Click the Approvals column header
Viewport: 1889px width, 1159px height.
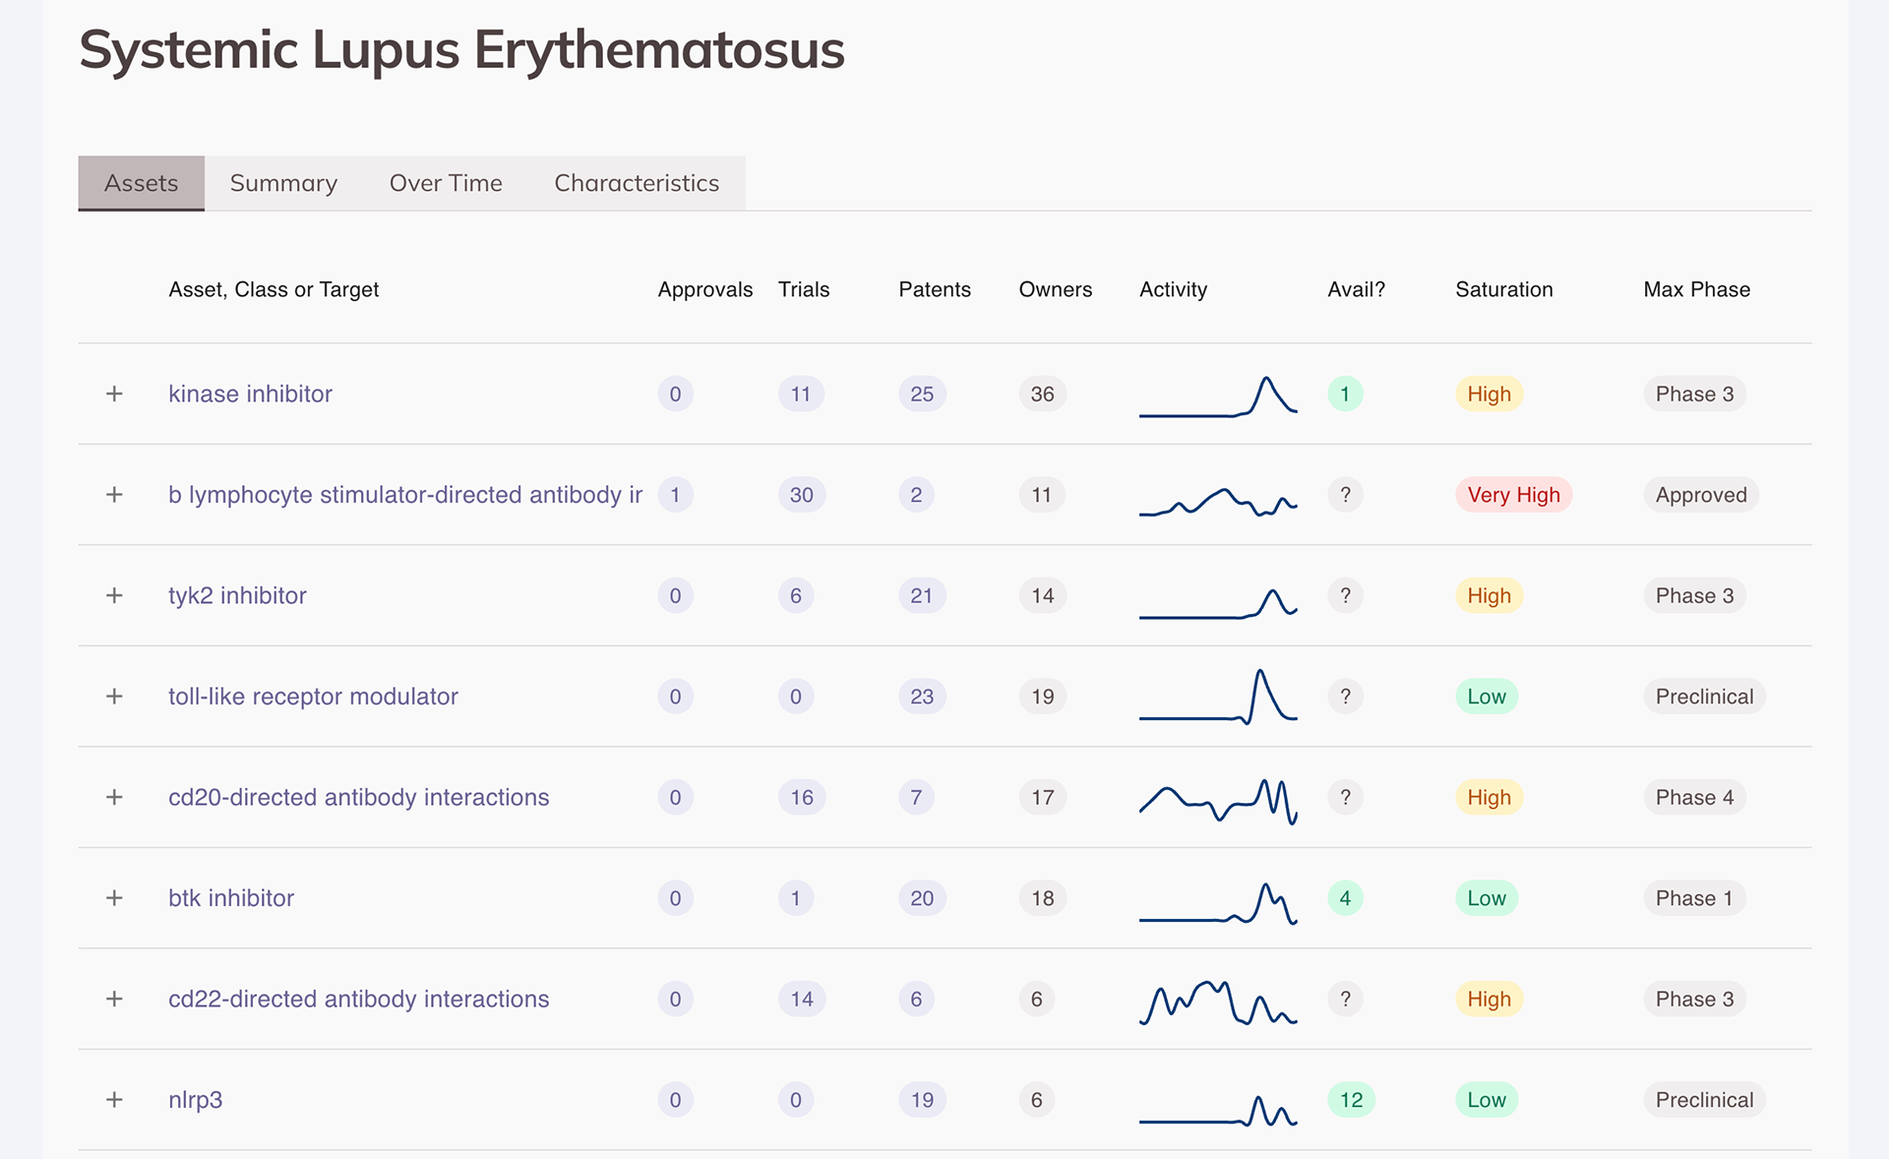[x=704, y=289]
